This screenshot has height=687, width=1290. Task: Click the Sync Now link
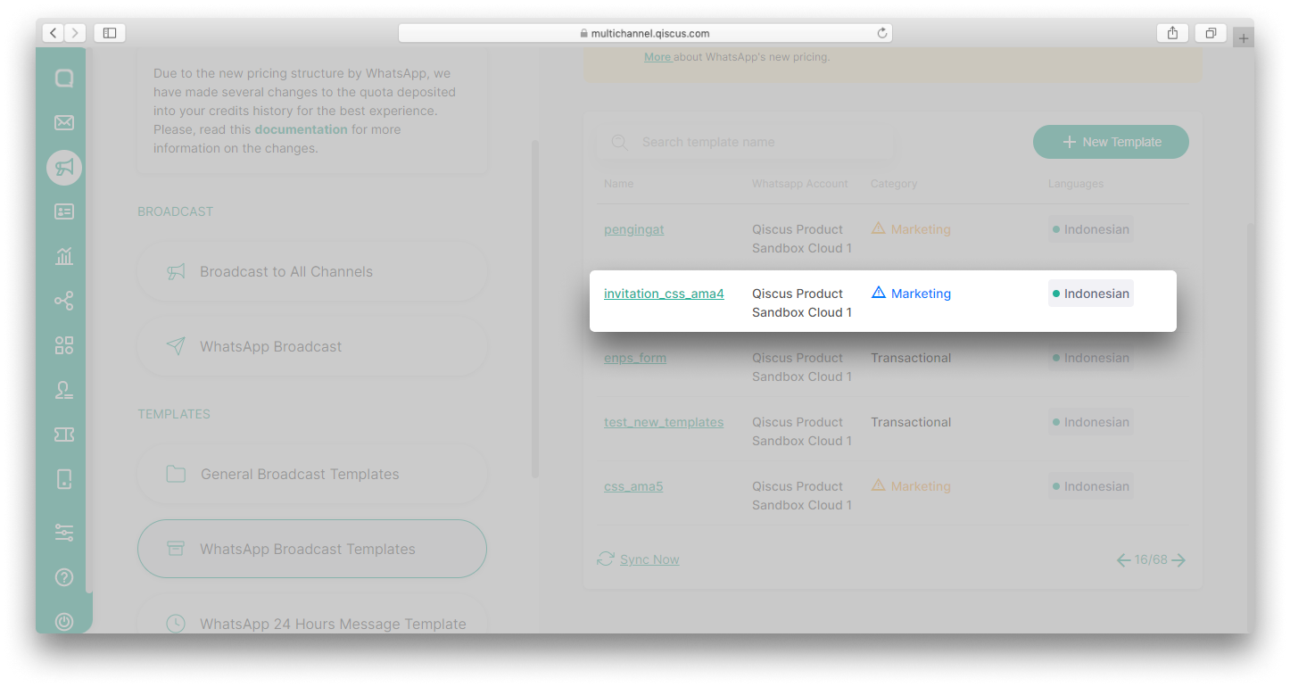pos(649,559)
